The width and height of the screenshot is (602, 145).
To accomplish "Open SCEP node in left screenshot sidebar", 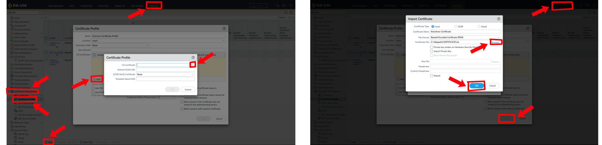I will (20, 111).
